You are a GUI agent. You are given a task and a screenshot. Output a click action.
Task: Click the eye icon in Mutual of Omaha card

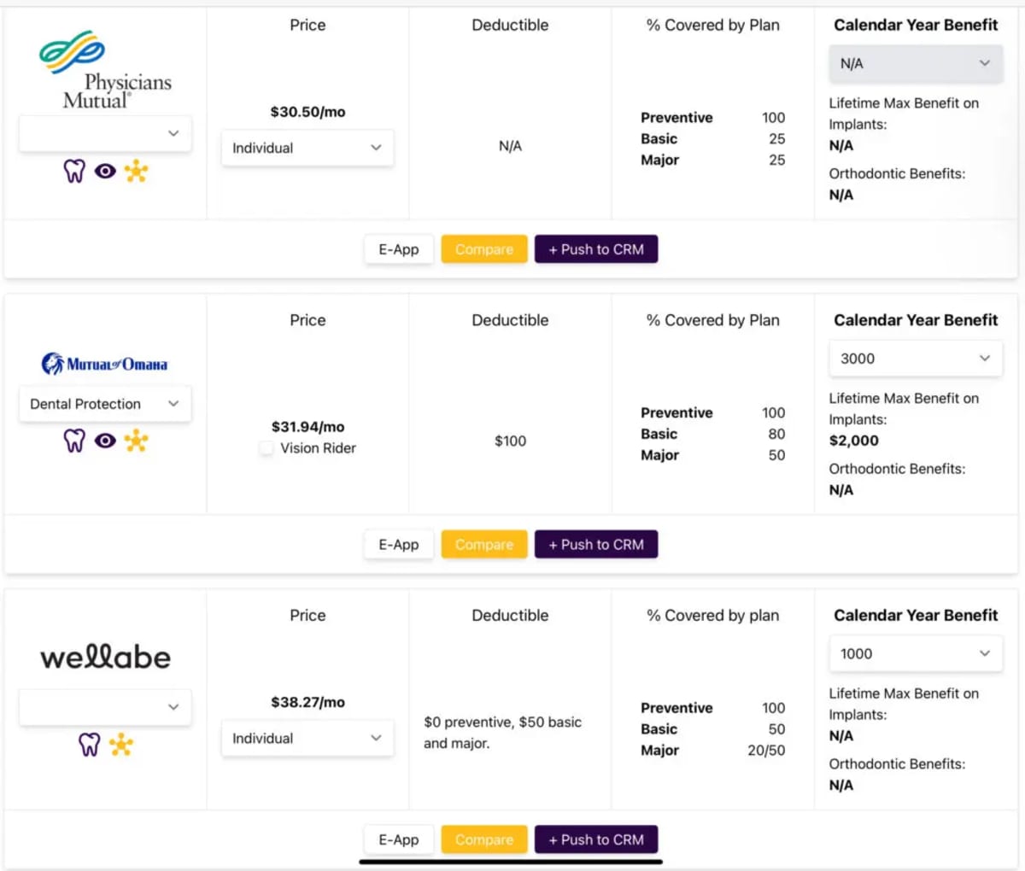105,441
